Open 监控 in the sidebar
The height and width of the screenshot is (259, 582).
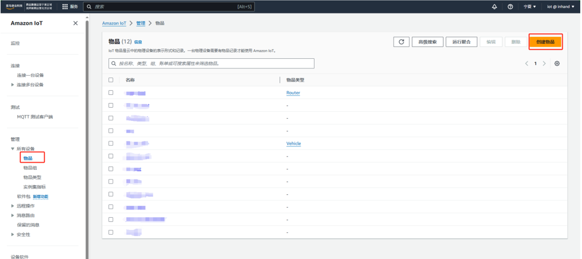[x=15, y=43]
